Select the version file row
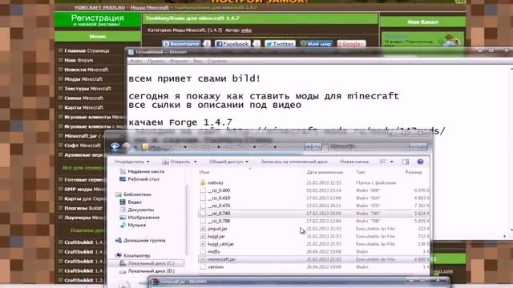The height and width of the screenshot is (288, 513). click(x=313, y=267)
